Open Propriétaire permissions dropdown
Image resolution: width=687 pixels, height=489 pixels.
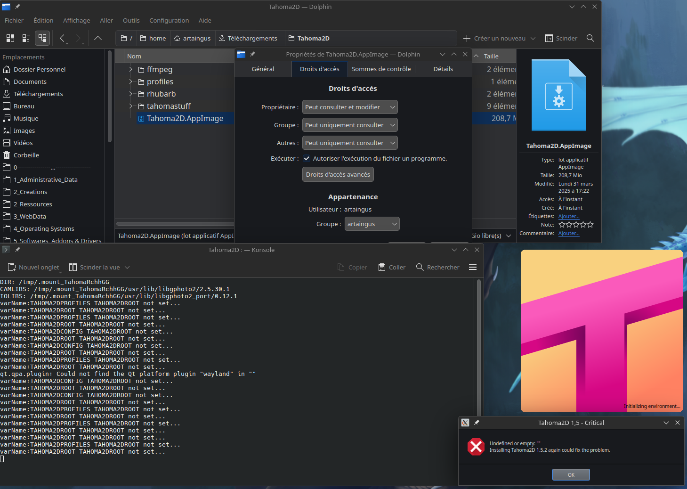coord(350,107)
